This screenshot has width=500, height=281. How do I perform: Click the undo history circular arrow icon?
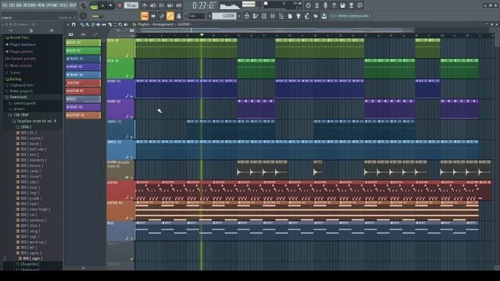[308, 5]
